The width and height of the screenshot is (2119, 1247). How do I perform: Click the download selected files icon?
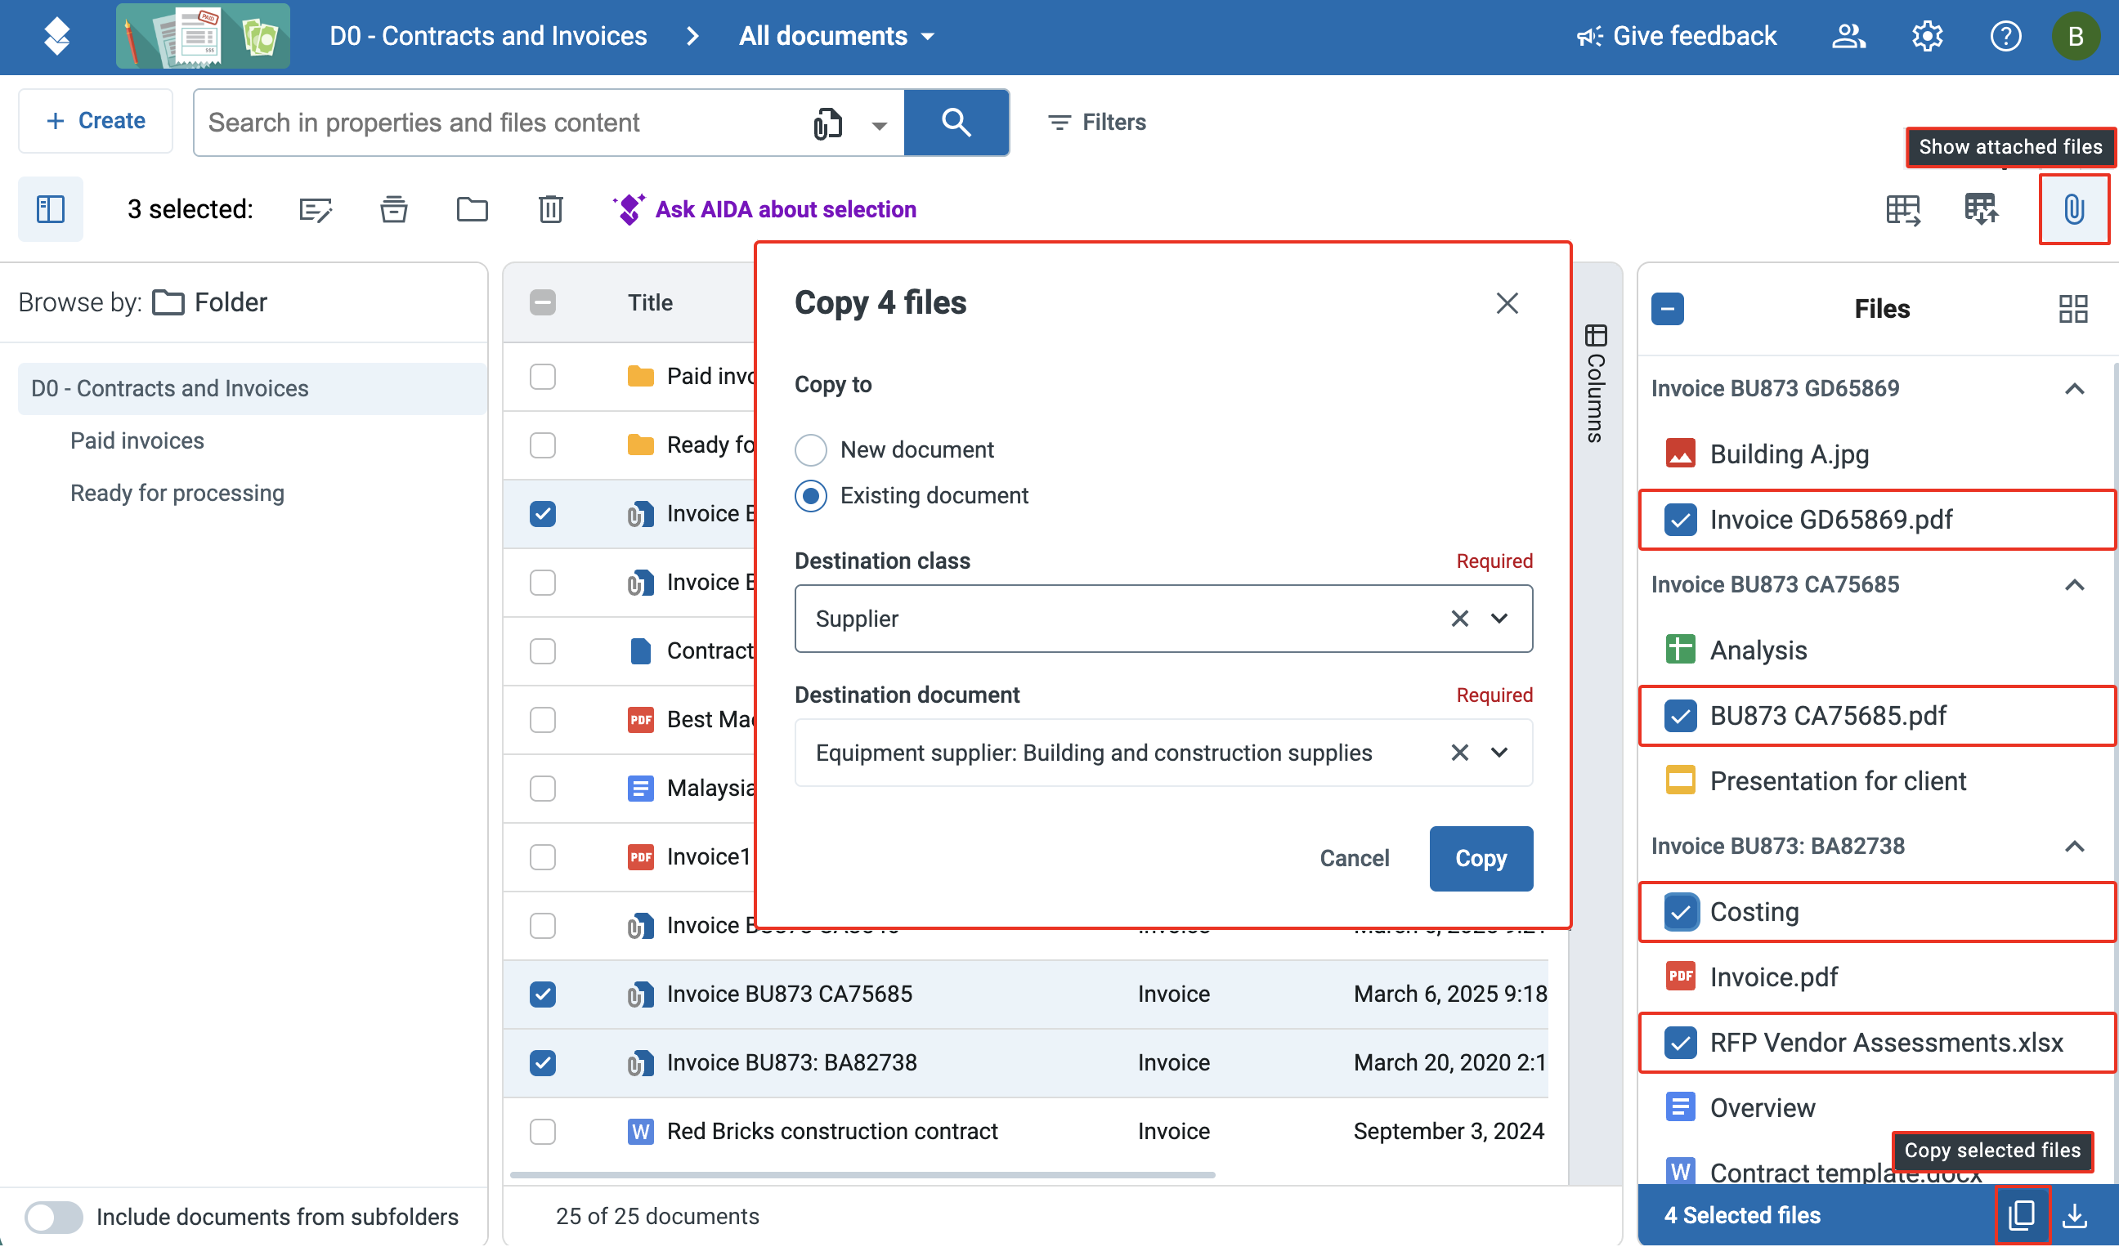[x=2076, y=1216]
